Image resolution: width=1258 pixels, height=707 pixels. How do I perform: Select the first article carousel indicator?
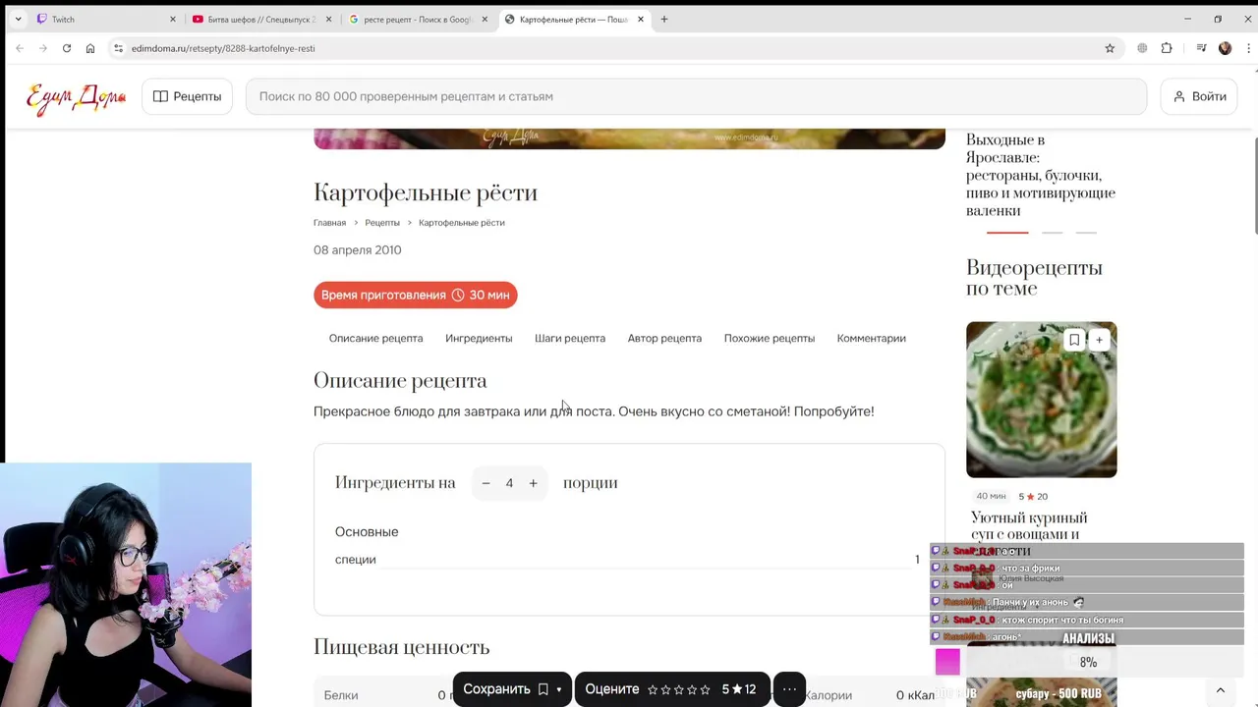pos(1007,233)
